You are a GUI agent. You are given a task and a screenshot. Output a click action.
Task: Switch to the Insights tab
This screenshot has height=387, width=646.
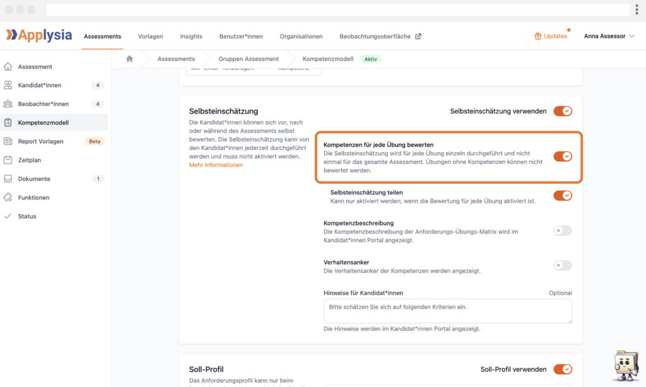(x=191, y=36)
